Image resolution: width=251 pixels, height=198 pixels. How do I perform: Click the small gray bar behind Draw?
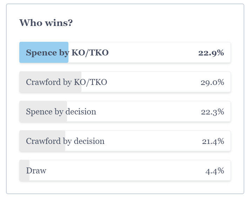[x=24, y=170]
